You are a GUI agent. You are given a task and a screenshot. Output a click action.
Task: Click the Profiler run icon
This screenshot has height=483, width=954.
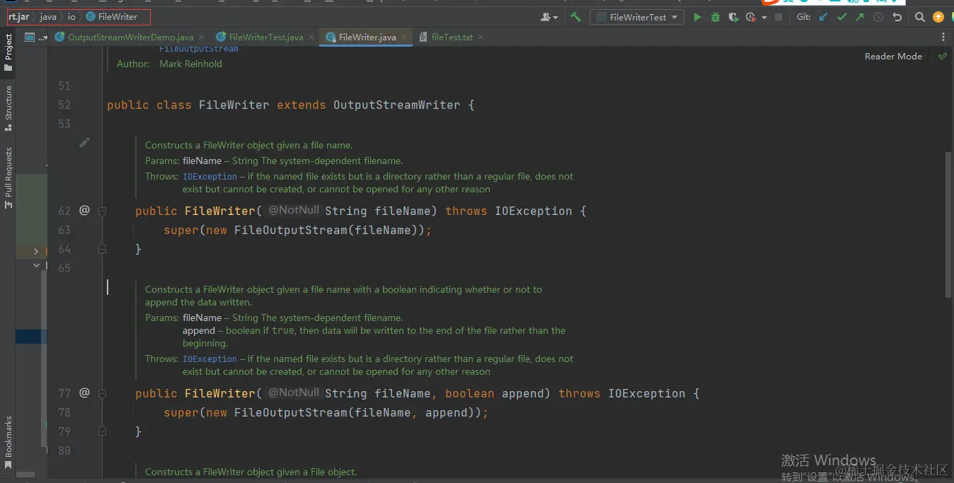(751, 17)
